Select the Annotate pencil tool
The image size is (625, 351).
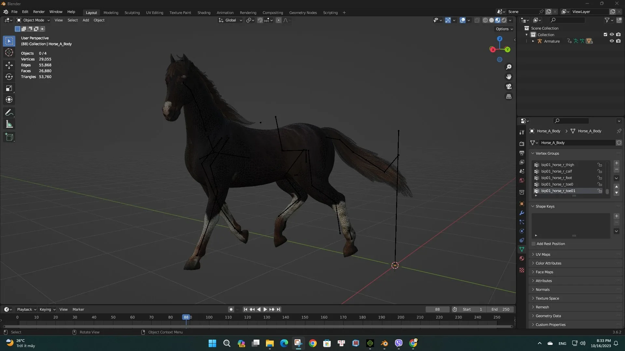9,113
